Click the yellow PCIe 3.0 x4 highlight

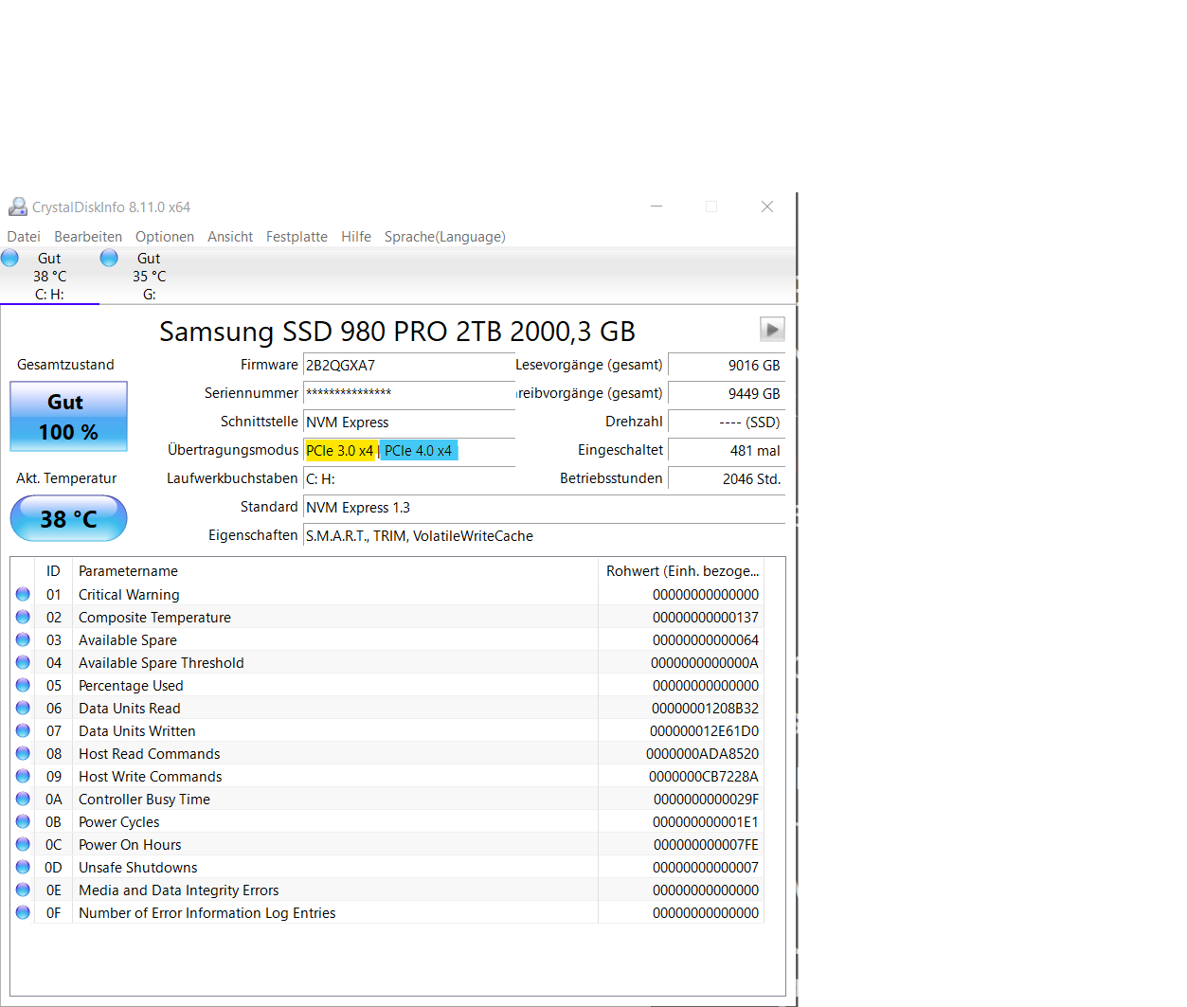pyautogui.click(x=340, y=451)
